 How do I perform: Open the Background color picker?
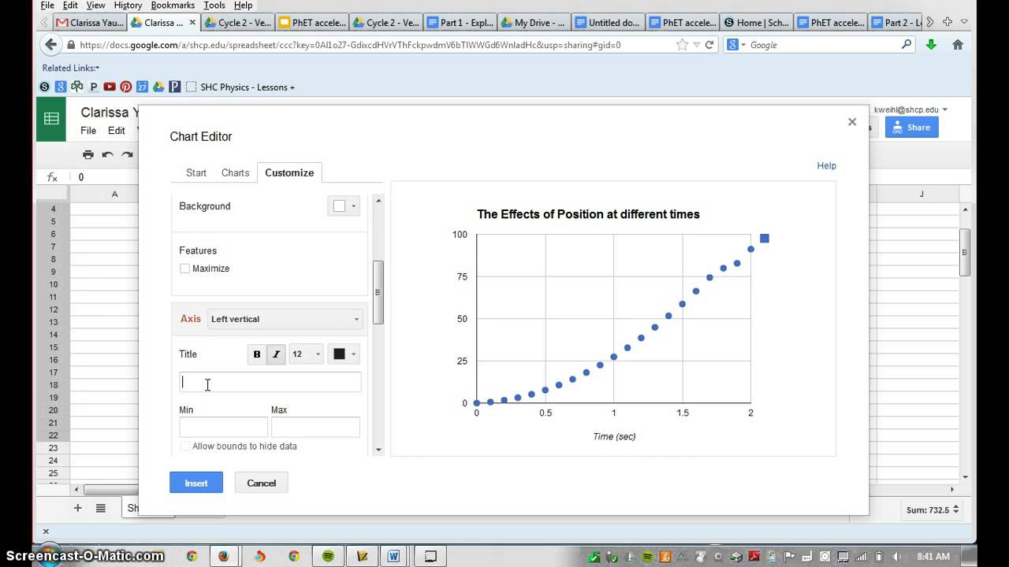[344, 206]
